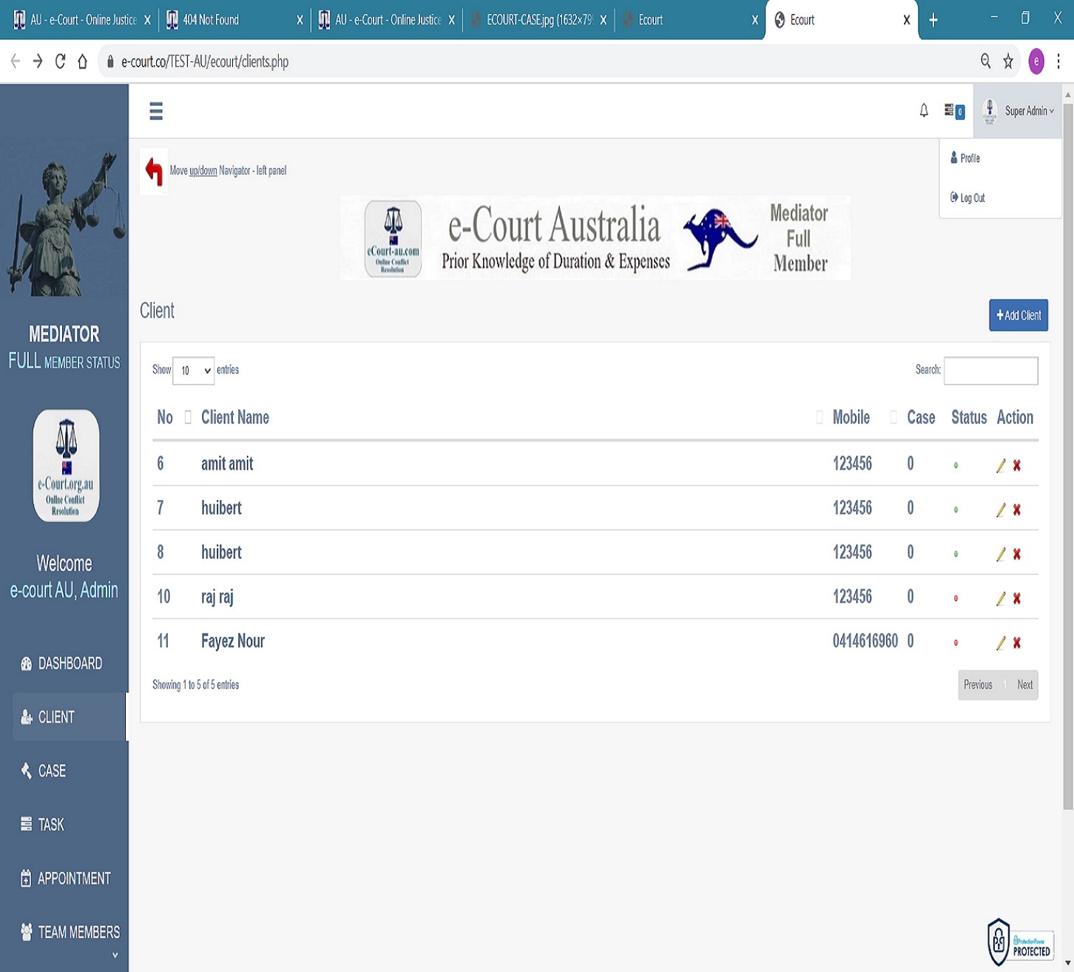Toggle Fayez Nour's red status indicator
This screenshot has width=1074, height=972.
pos(956,643)
